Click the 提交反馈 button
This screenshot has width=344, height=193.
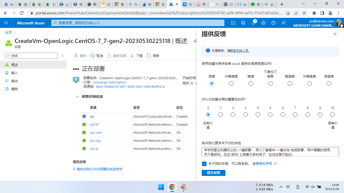coord(214,173)
